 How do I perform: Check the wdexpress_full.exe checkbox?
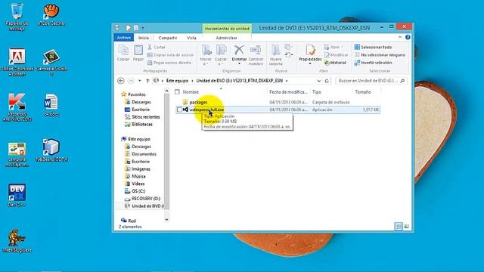179,110
